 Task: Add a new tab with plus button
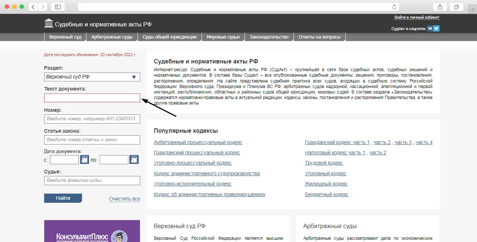tap(473, 10)
